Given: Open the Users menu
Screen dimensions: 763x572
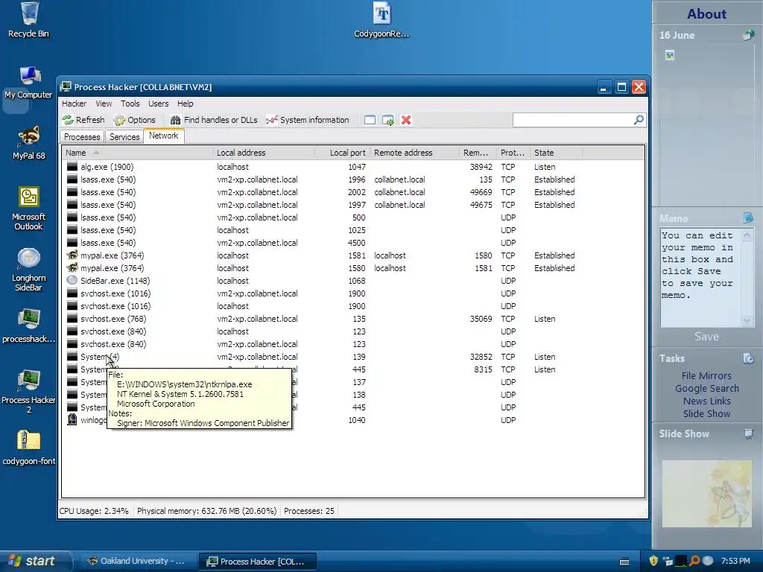Looking at the screenshot, I should (158, 104).
